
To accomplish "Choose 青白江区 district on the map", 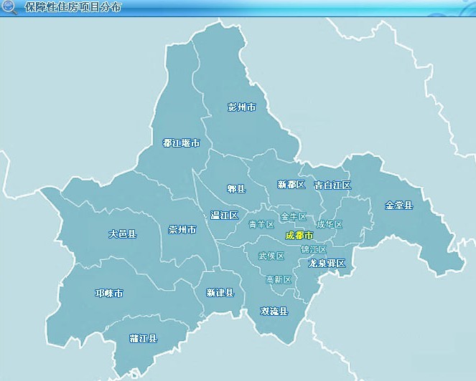I will click(332, 185).
